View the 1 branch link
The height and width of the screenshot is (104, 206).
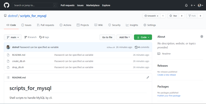[x=30, y=37]
